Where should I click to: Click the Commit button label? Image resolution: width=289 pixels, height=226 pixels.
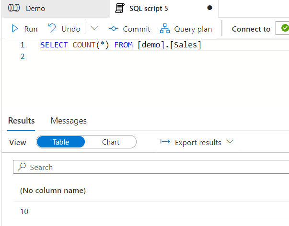click(x=136, y=29)
